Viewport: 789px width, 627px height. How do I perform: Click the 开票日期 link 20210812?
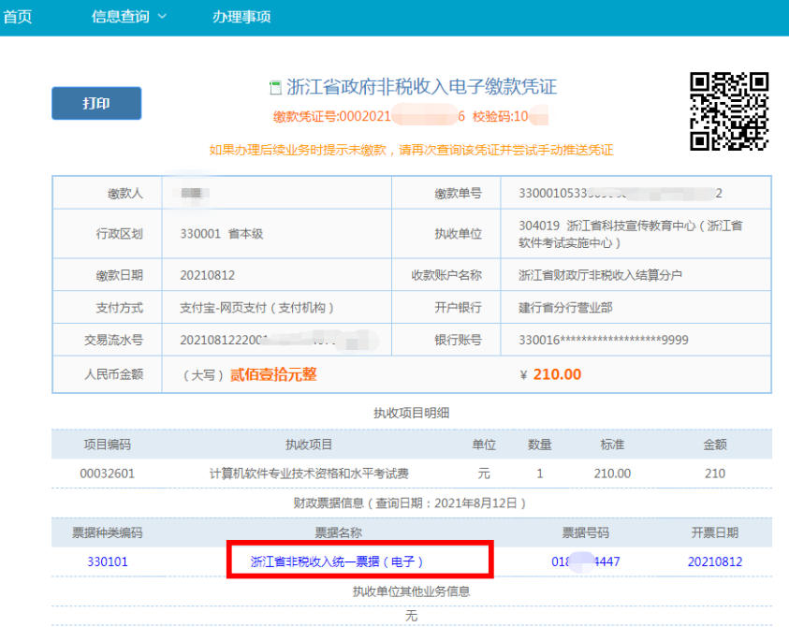[x=714, y=561]
